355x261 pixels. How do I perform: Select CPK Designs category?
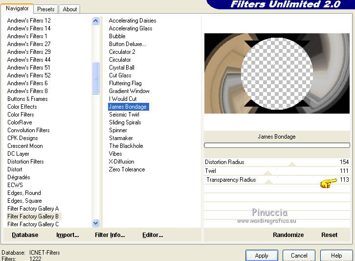22,138
